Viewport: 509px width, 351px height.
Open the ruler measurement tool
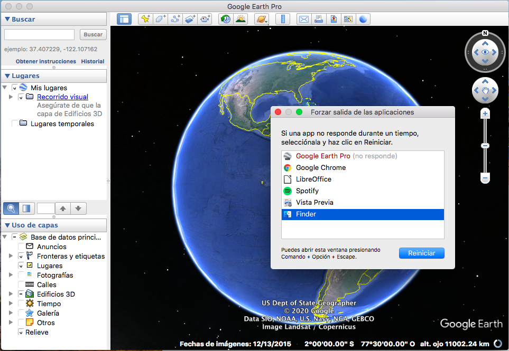tap(283, 19)
